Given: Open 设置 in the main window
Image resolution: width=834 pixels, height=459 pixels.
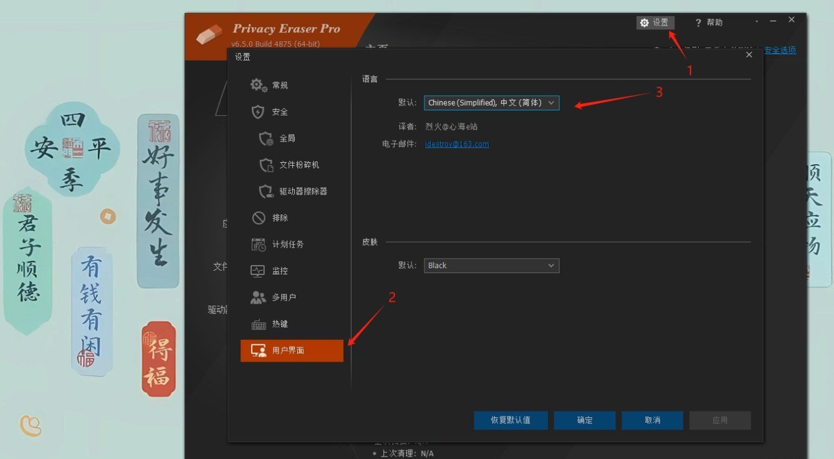Looking at the screenshot, I should tap(655, 23).
